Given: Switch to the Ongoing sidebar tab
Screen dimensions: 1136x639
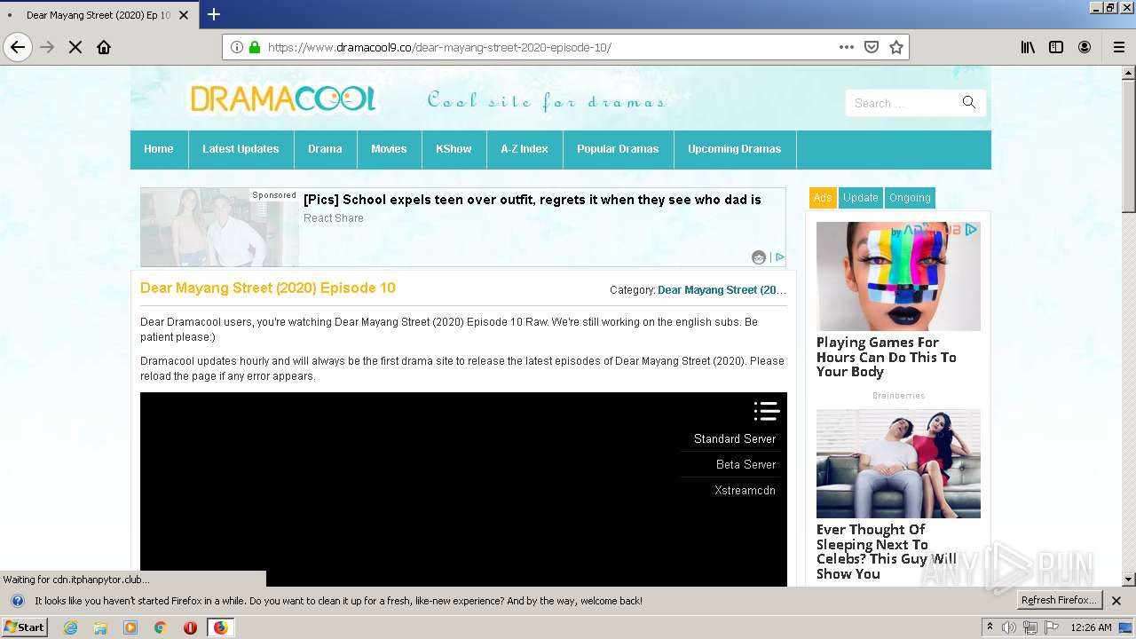Looking at the screenshot, I should pos(910,198).
